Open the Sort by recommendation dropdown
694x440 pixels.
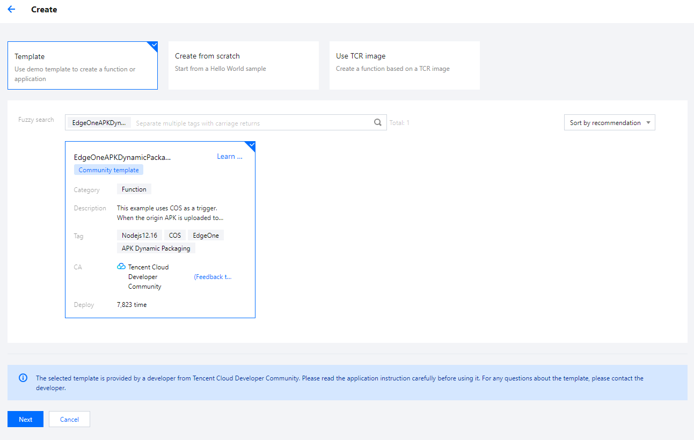pyautogui.click(x=610, y=122)
